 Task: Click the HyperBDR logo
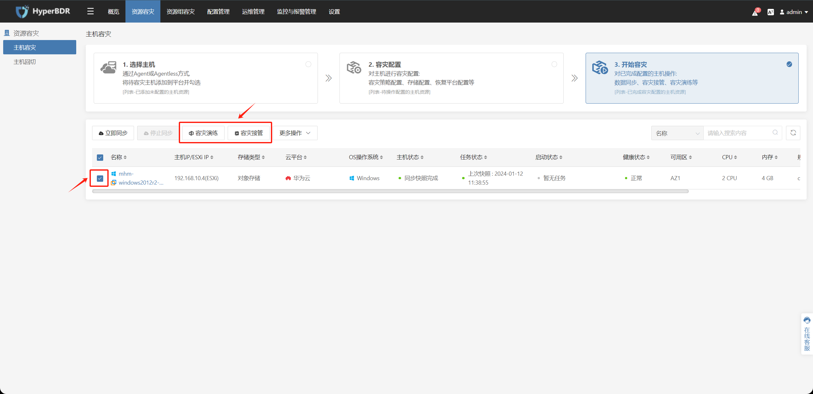pyautogui.click(x=43, y=11)
